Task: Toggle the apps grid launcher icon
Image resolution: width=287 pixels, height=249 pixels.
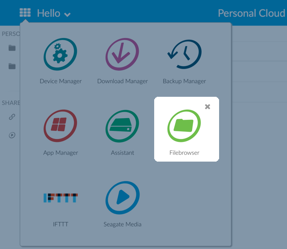Action: tap(25, 12)
